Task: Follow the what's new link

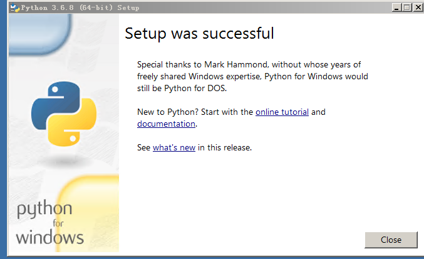Action: coord(174,147)
